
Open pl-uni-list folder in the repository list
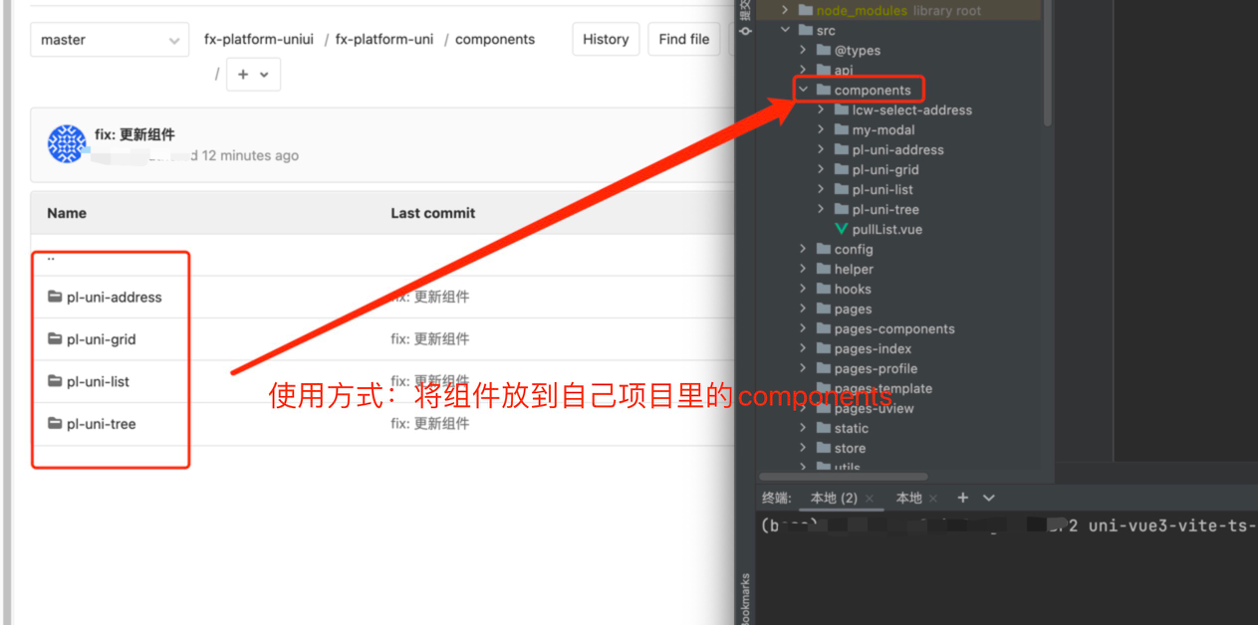coord(98,382)
